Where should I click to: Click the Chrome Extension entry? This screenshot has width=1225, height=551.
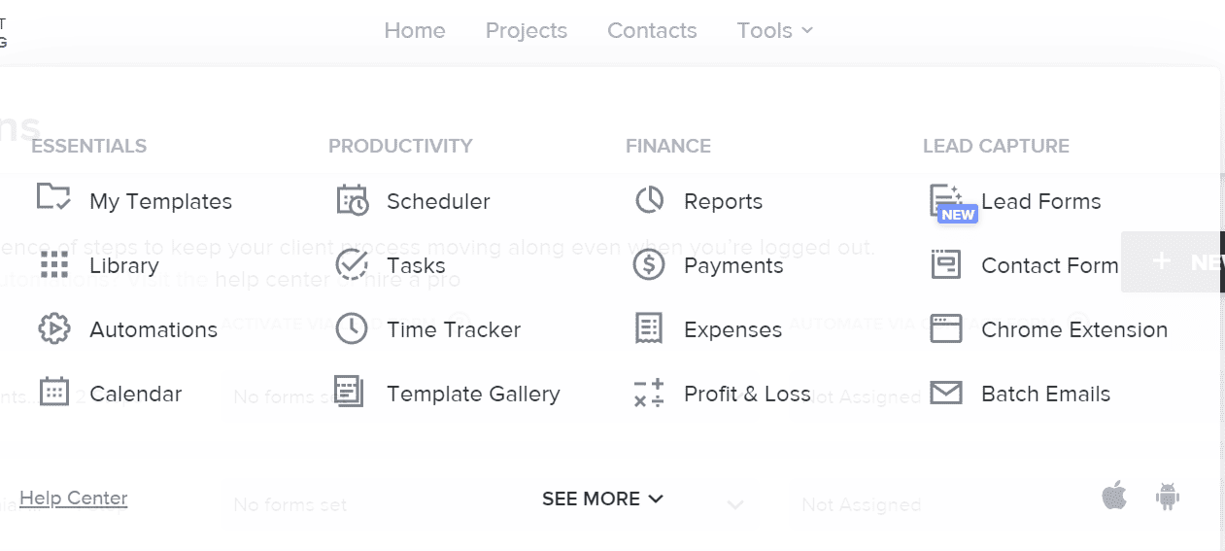(x=1073, y=329)
